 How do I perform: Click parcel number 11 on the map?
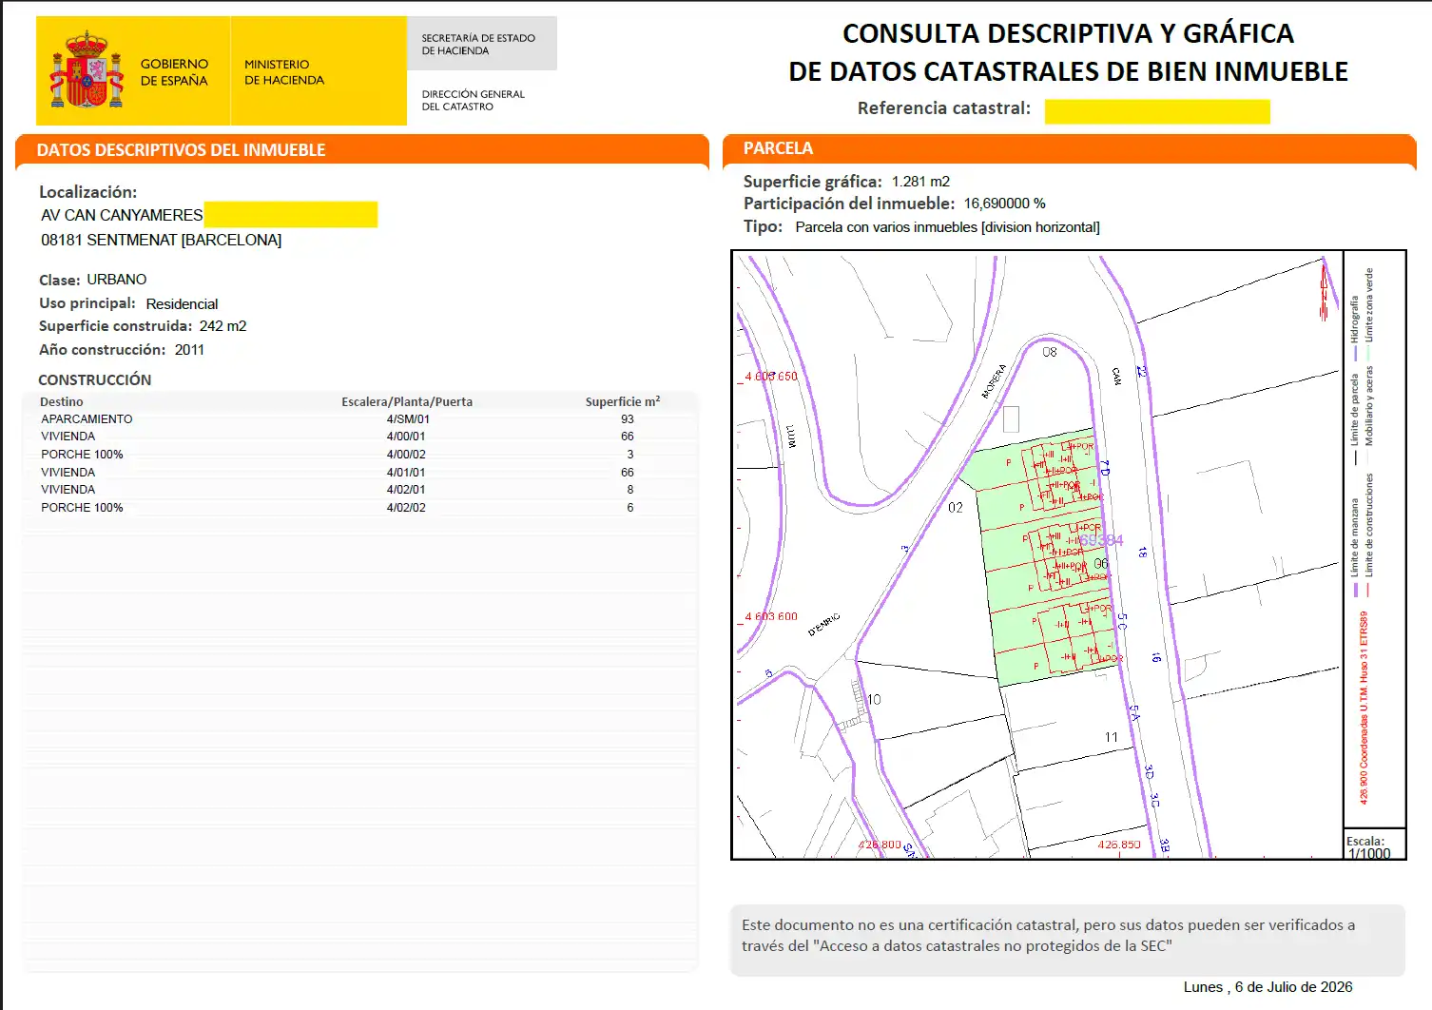(1111, 737)
